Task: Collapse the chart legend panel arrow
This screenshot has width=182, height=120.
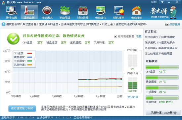Action: pyautogui.click(x=35, y=59)
